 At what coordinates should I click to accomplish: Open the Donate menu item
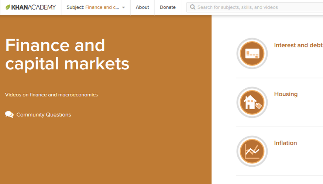168,7
